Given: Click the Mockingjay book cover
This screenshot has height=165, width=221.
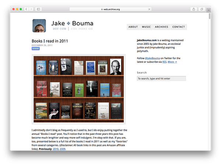Looking at the screenshot, I should tap(41, 68).
